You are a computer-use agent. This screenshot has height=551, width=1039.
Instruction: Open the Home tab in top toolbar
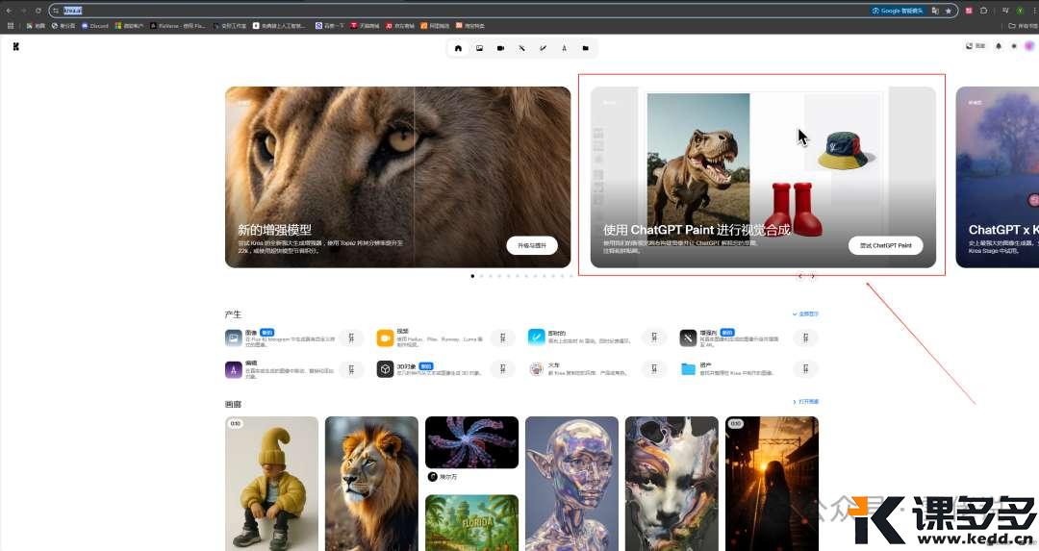click(x=458, y=48)
